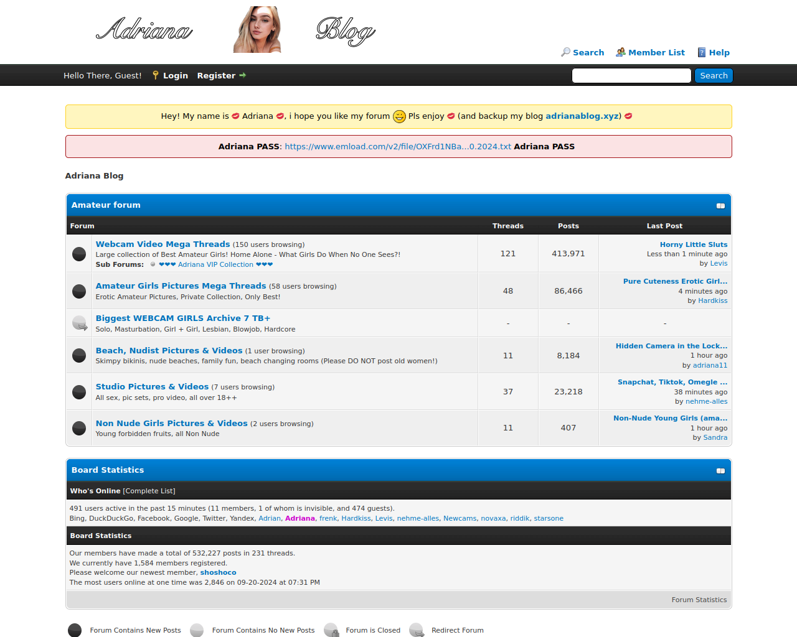797x637 pixels.
Task: Open newest member shoshoco's profile
Action: click(218, 572)
